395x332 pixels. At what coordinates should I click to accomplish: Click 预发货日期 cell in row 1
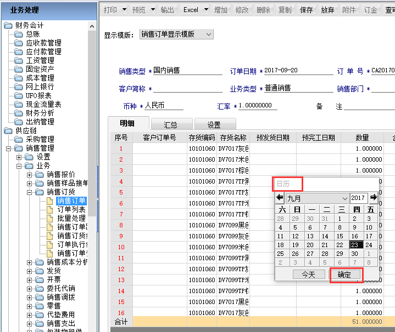tap(273, 148)
